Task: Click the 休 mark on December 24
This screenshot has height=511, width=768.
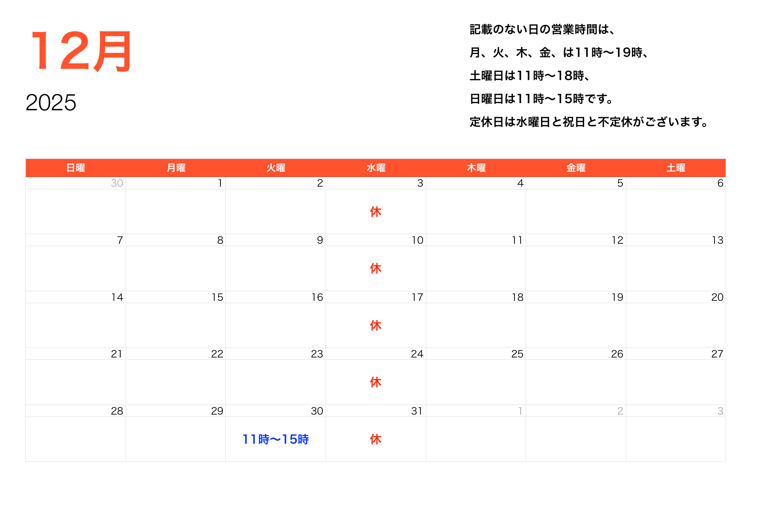Action: [x=376, y=382]
